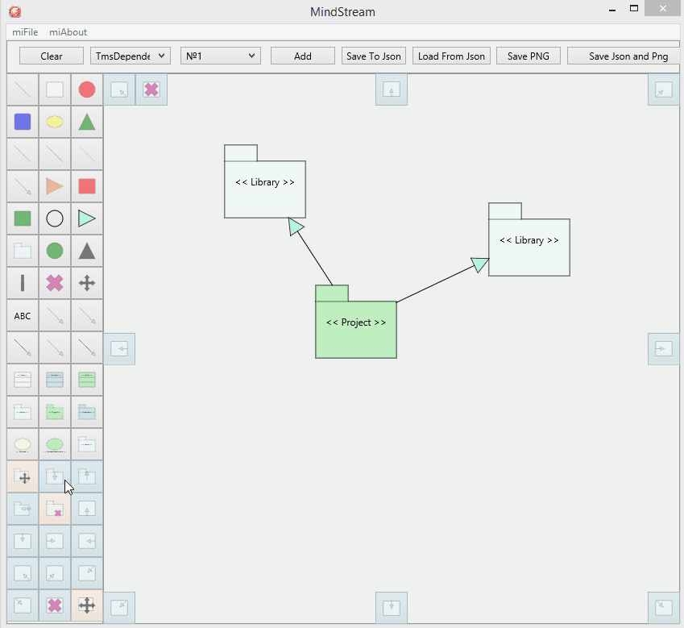Screen dimensions: 684x628
Task: Expand the №1 dropdown list
Action: [221, 56]
